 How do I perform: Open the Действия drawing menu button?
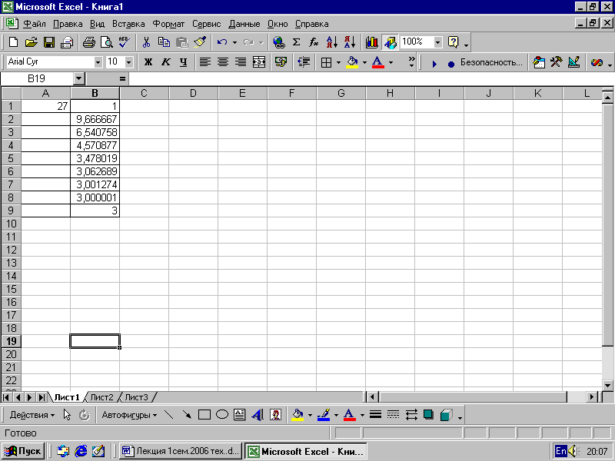(32, 415)
